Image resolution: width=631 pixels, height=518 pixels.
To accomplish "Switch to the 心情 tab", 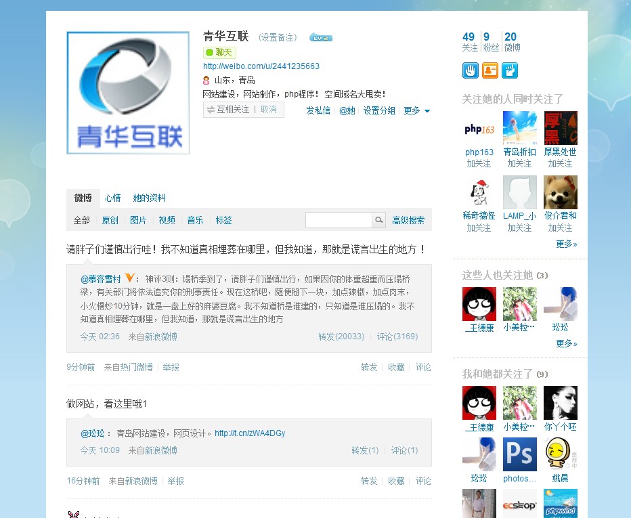I will click(x=112, y=198).
